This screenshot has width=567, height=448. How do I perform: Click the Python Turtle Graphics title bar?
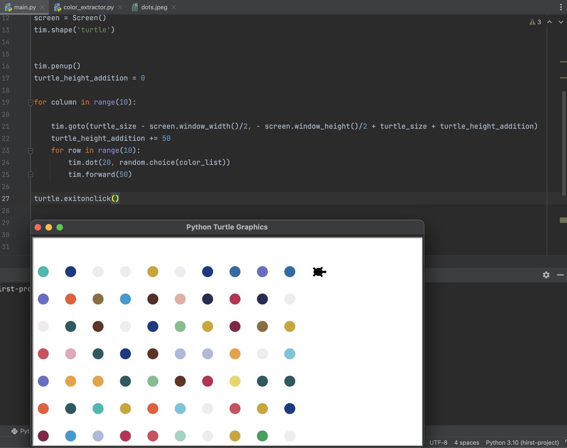[x=227, y=227]
